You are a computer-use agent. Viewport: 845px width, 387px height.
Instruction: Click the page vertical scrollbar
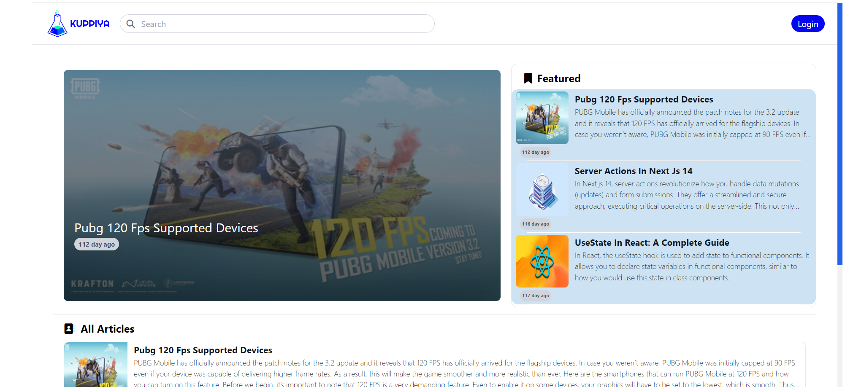840,135
